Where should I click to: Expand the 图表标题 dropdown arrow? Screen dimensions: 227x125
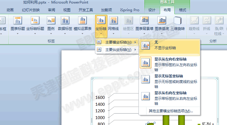pos(18,33)
